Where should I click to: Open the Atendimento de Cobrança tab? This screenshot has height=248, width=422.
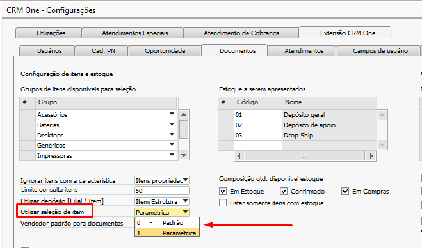tap(241, 33)
